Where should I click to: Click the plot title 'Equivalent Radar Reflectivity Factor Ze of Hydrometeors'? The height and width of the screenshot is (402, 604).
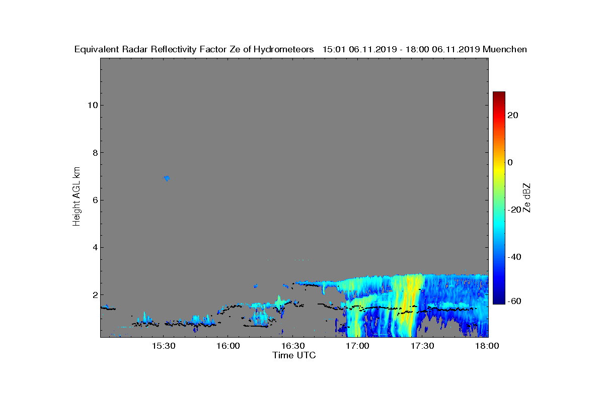(194, 49)
